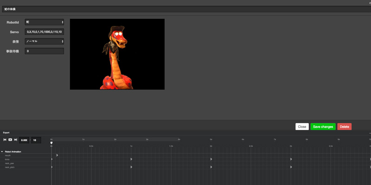This screenshot has width=371, height=185.
Task: Select torso keyframe at 1s
Action: [x=131, y=159]
